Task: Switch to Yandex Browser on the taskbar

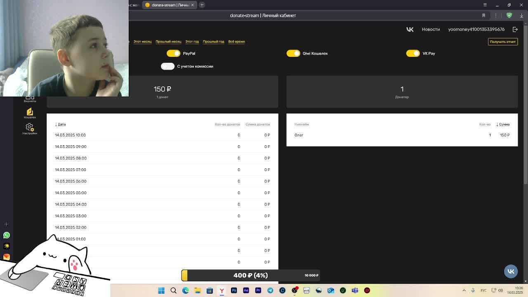Action: (x=222, y=290)
